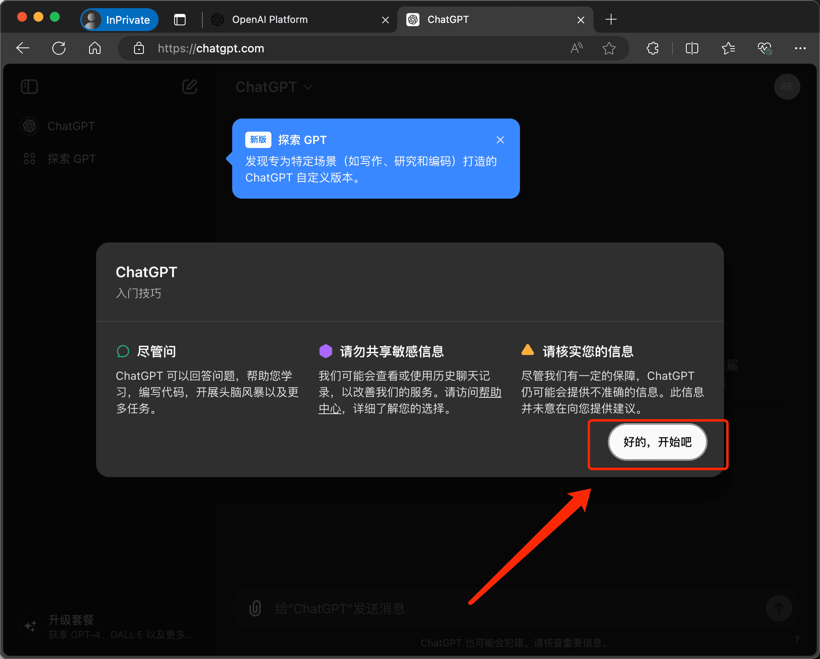820x659 pixels.
Task: Click the 尽管问 heading
Action: click(x=157, y=351)
